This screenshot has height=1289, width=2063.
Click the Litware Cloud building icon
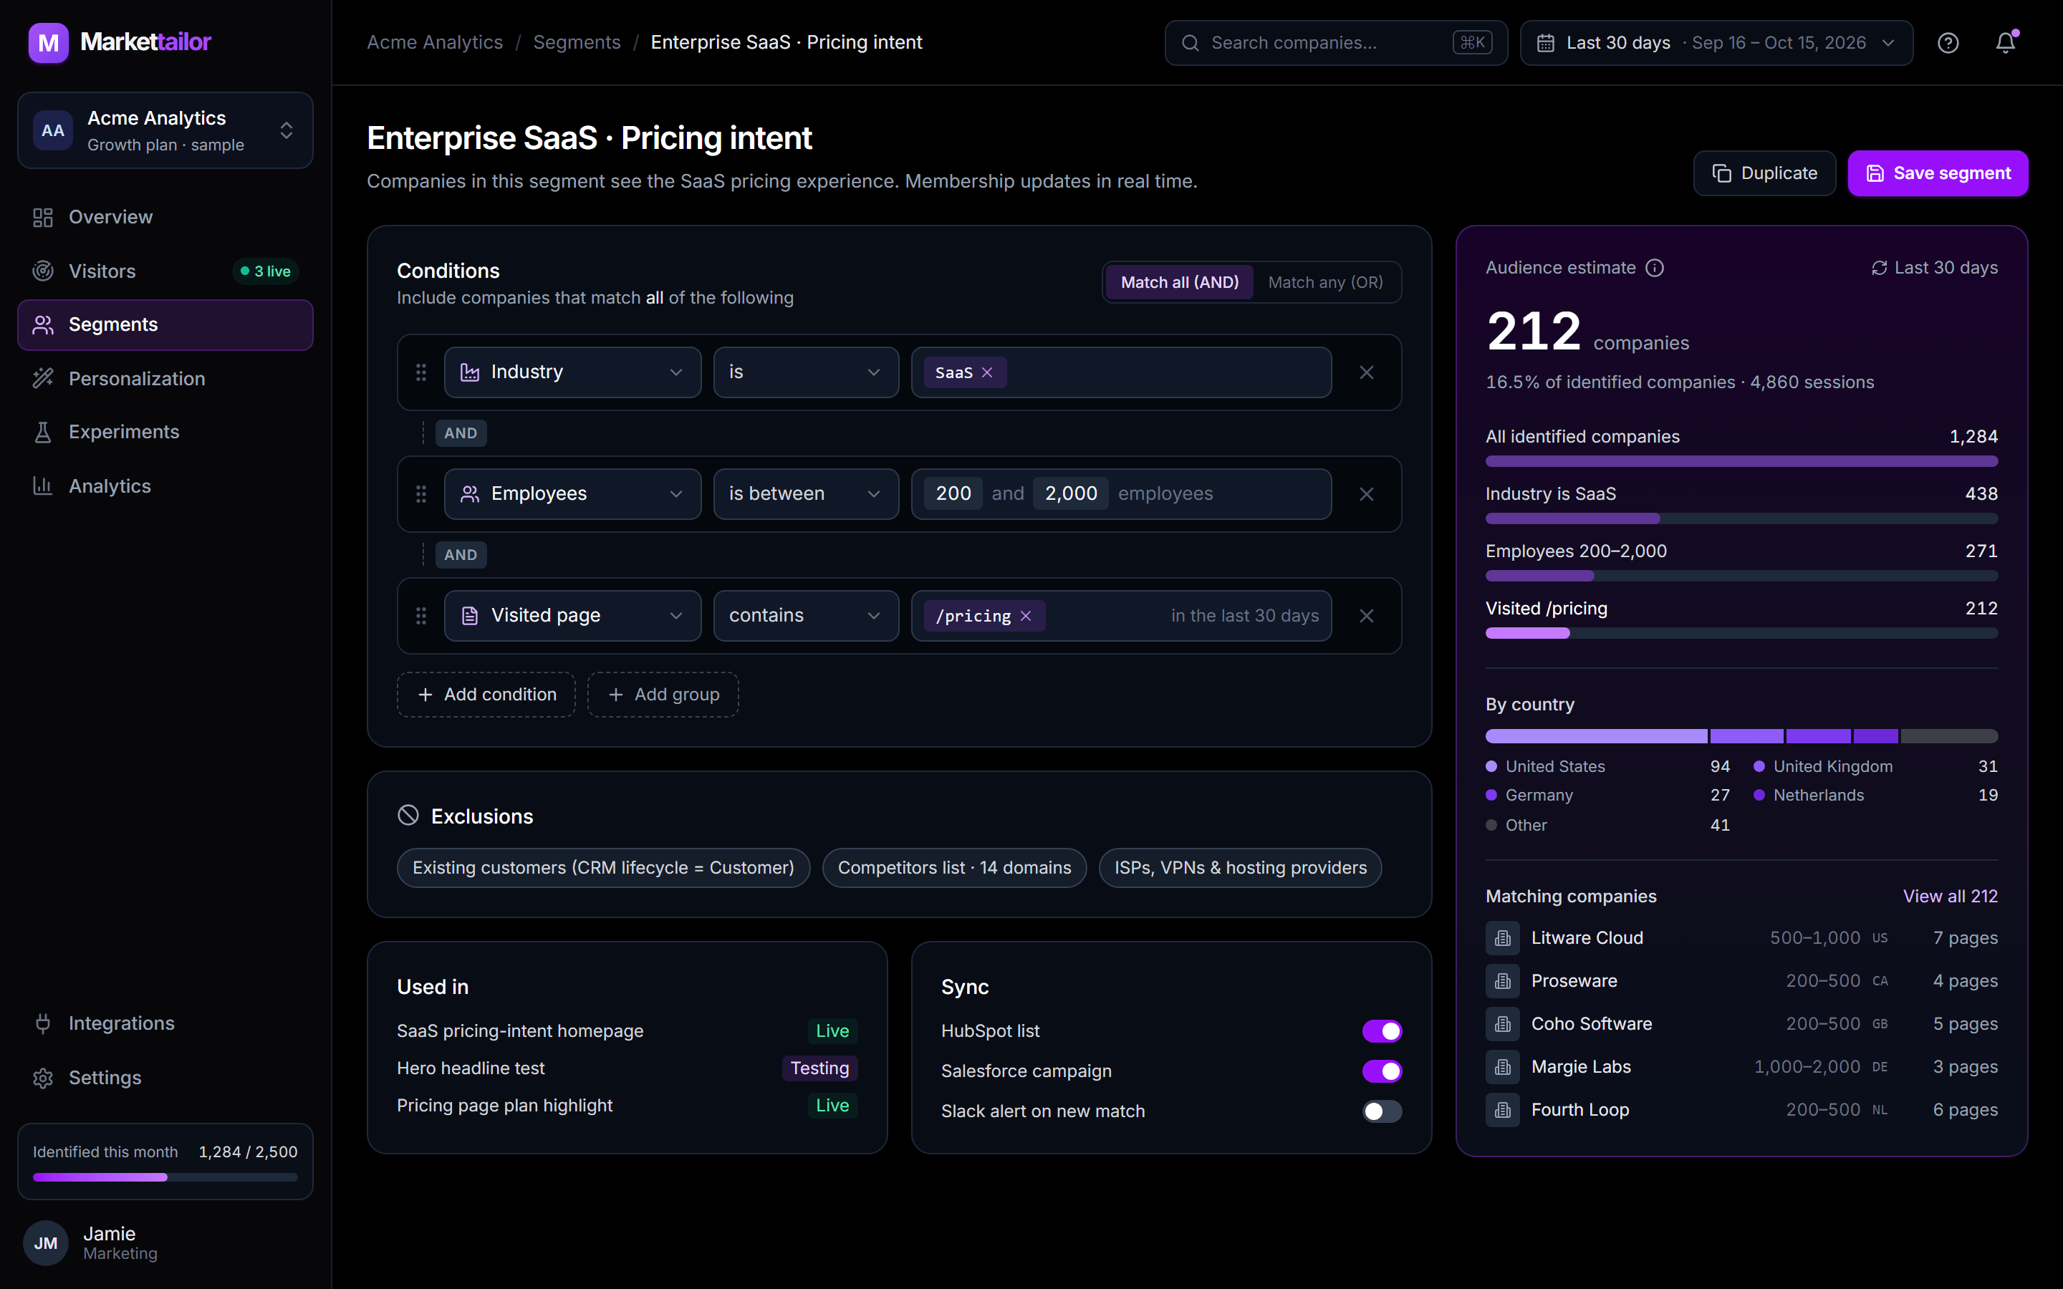point(1503,938)
